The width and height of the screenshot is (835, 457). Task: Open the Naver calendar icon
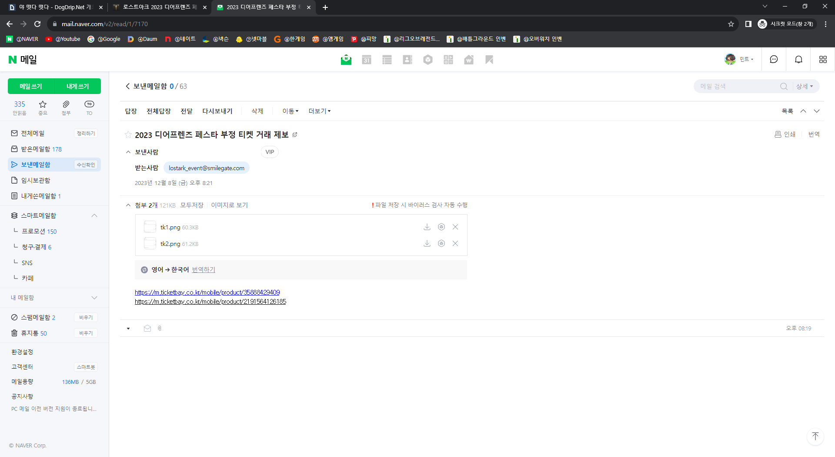pos(366,60)
